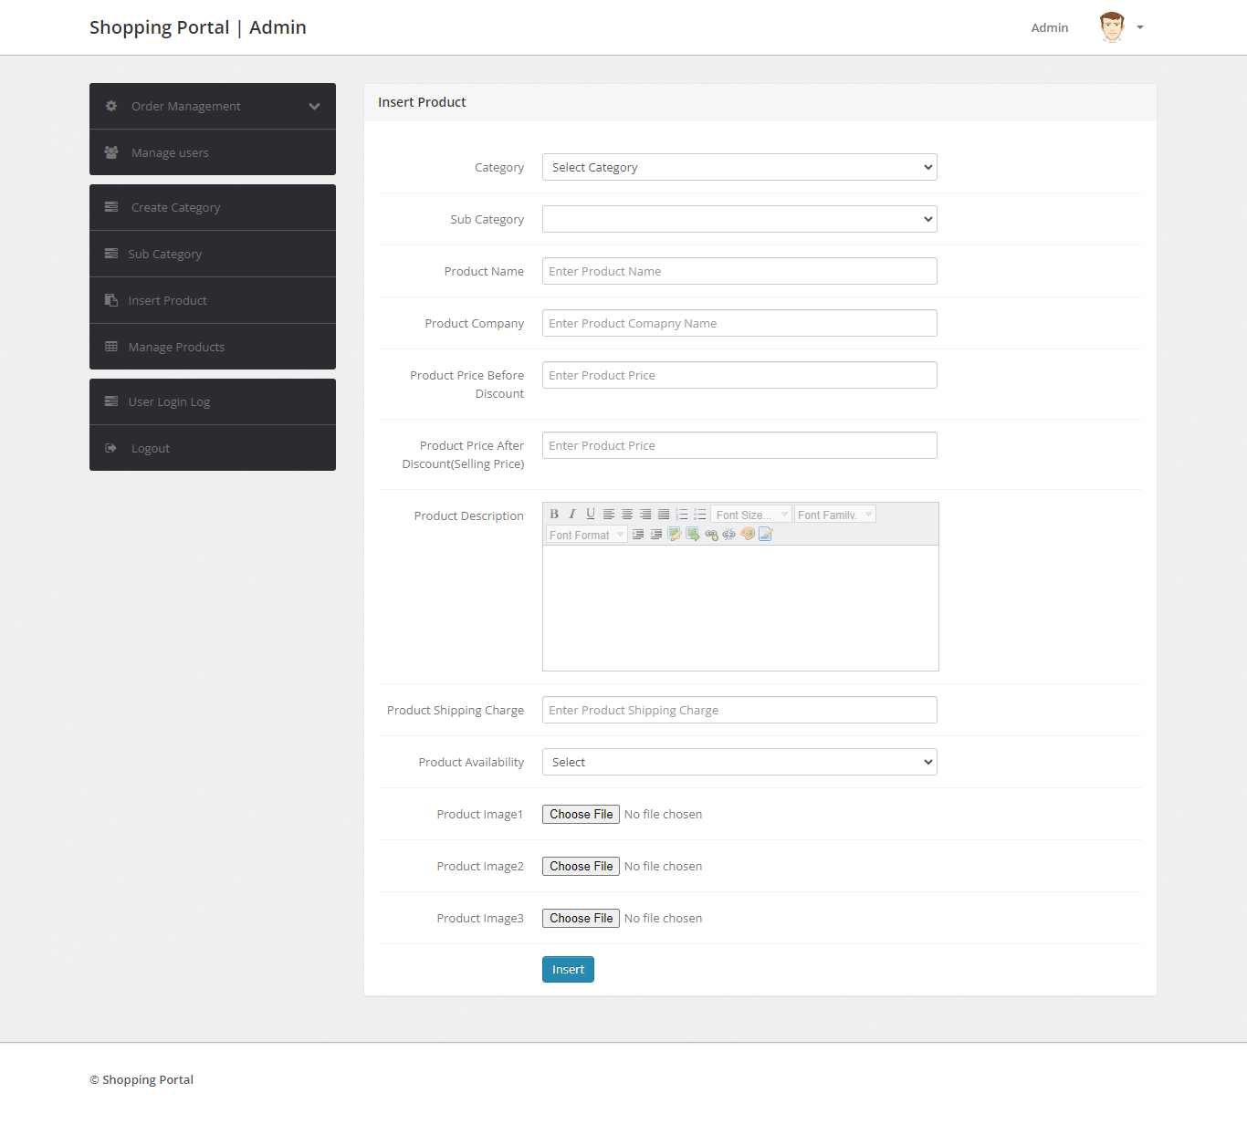The width and height of the screenshot is (1247, 1145).
Task: Collapse the Order Management menu chevron
Action: (x=314, y=106)
